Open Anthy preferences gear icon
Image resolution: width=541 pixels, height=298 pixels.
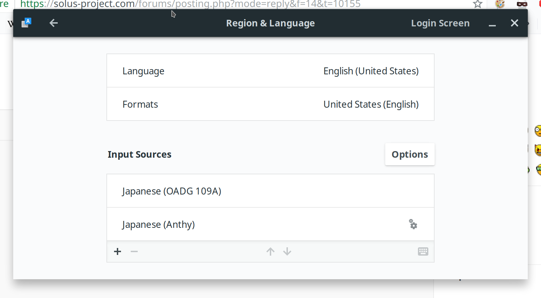pyautogui.click(x=413, y=224)
